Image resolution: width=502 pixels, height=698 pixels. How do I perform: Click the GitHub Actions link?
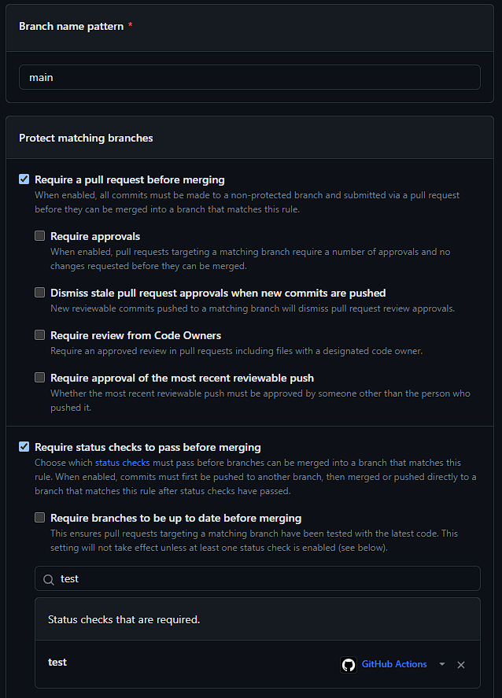394,664
